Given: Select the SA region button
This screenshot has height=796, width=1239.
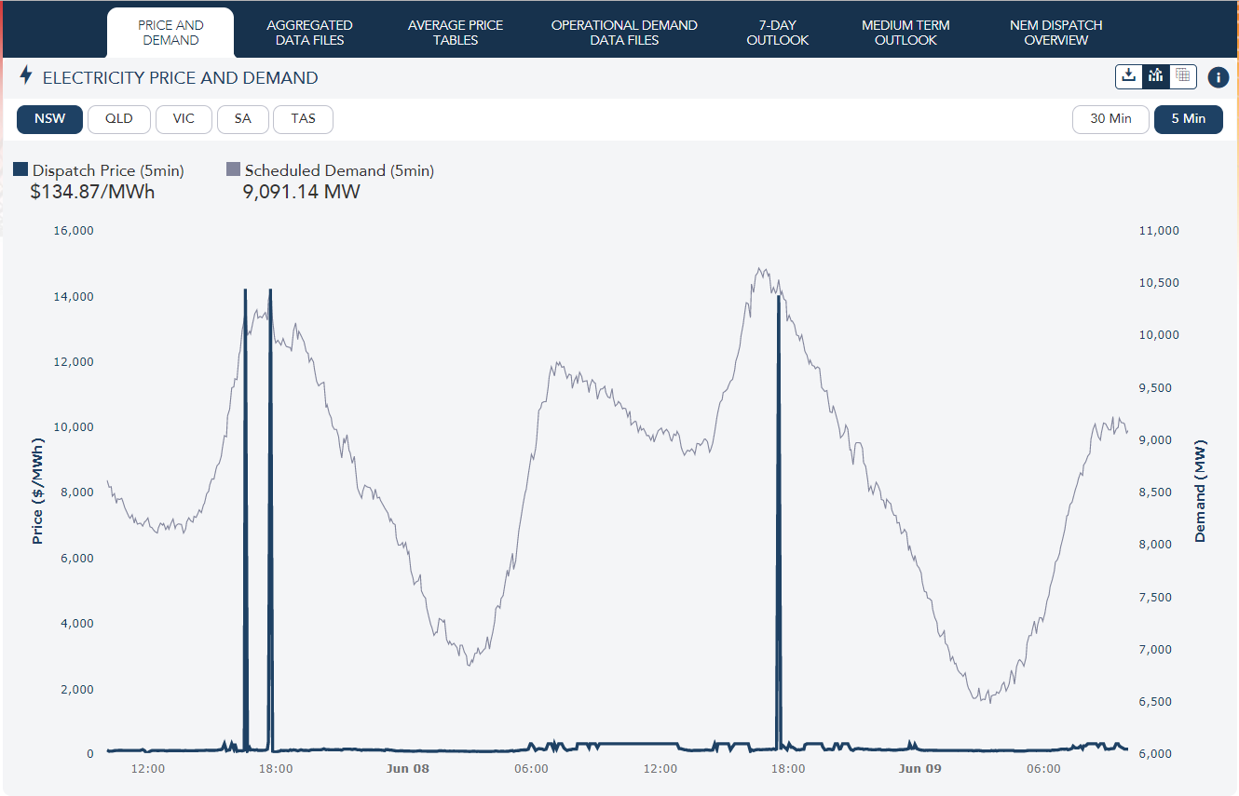Looking at the screenshot, I should 242,119.
